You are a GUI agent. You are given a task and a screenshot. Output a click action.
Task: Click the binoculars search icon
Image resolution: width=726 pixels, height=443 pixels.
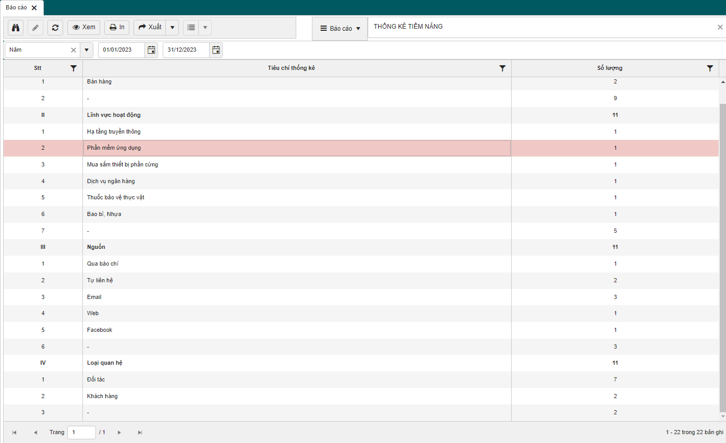[x=16, y=27]
